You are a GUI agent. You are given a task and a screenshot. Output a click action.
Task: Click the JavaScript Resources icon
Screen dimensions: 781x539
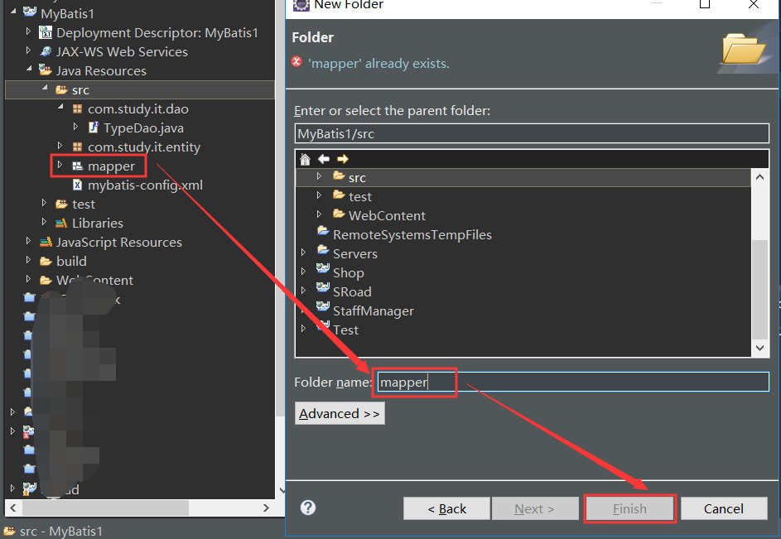(46, 242)
